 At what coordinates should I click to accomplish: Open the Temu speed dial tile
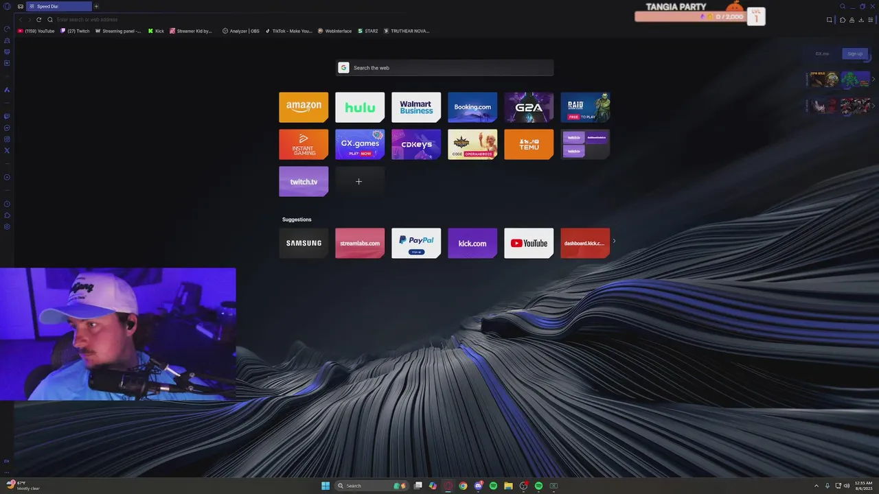(x=529, y=144)
